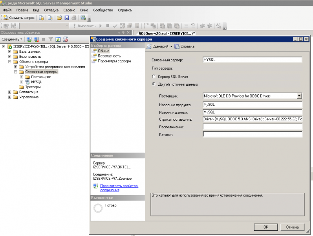Click the parse checkmark icon
Viewport: 313px width, 236px height.
[x=115, y=26]
